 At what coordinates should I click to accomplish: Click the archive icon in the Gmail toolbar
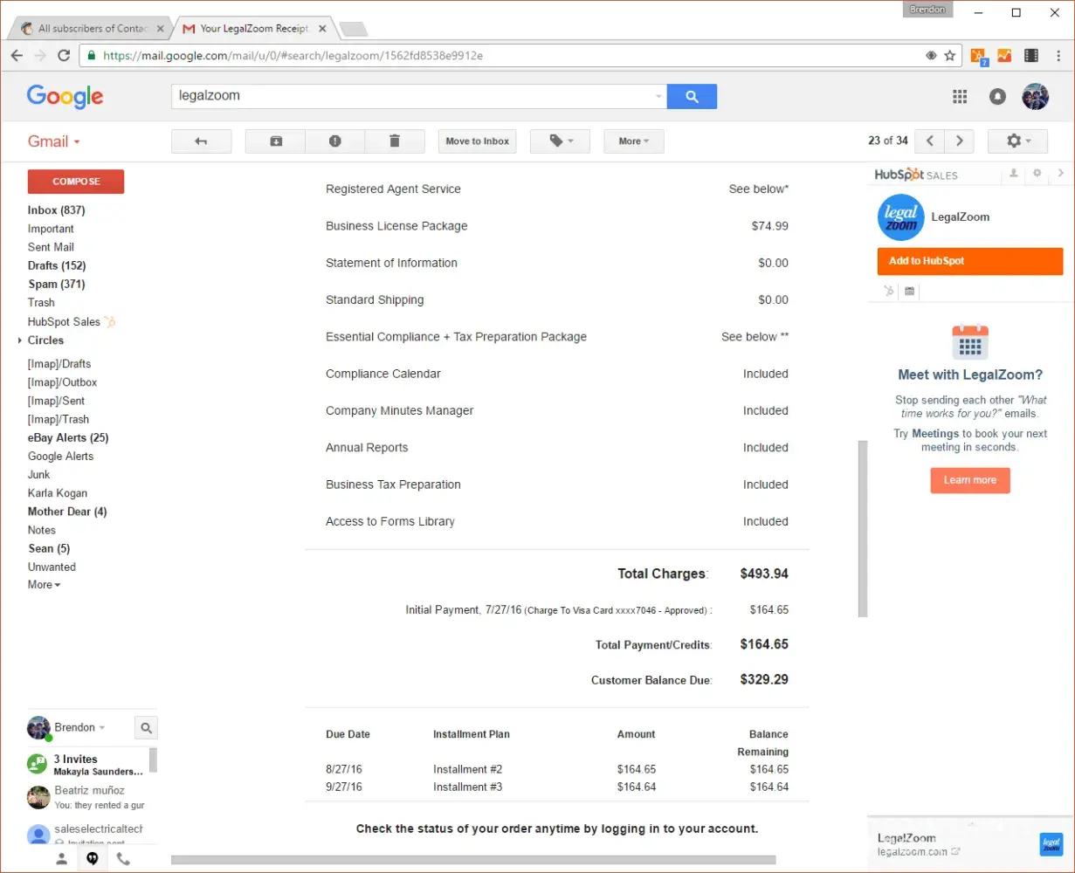click(276, 141)
